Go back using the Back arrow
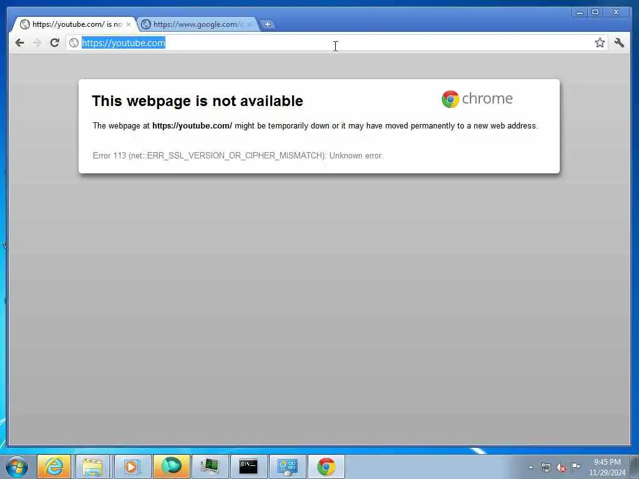 tap(19, 43)
